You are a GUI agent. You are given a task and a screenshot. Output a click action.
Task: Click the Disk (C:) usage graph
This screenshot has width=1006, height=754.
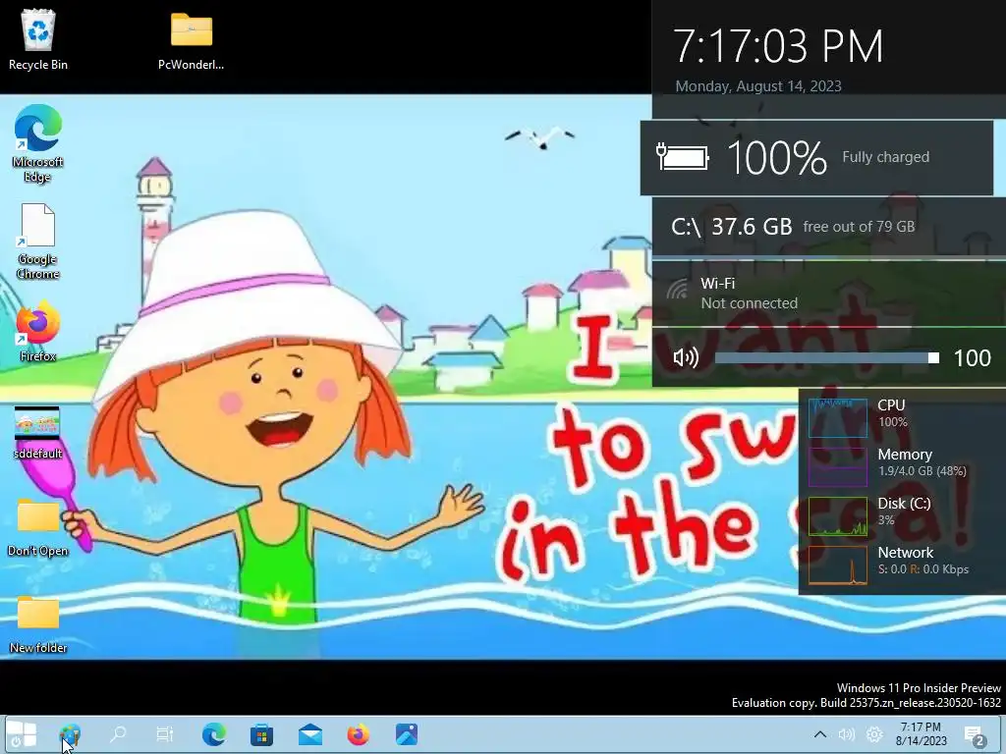click(838, 515)
